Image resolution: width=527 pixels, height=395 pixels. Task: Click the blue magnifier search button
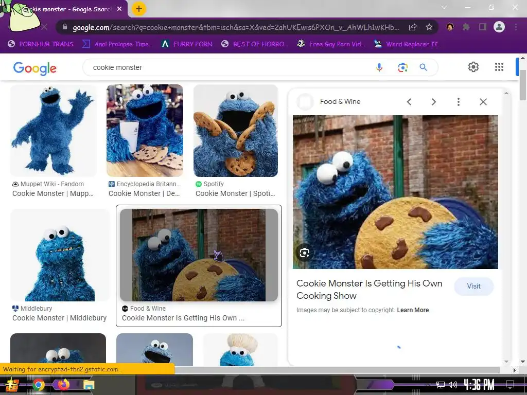(424, 67)
